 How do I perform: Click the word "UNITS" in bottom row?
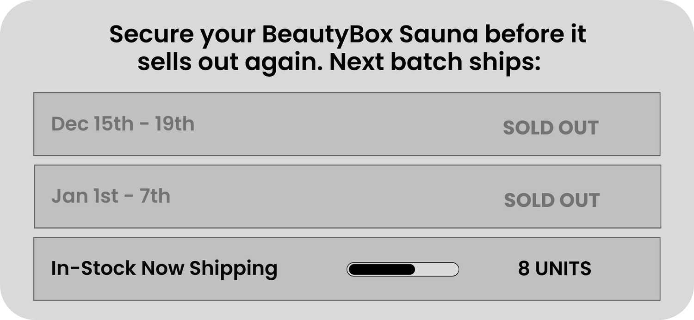tap(563, 269)
